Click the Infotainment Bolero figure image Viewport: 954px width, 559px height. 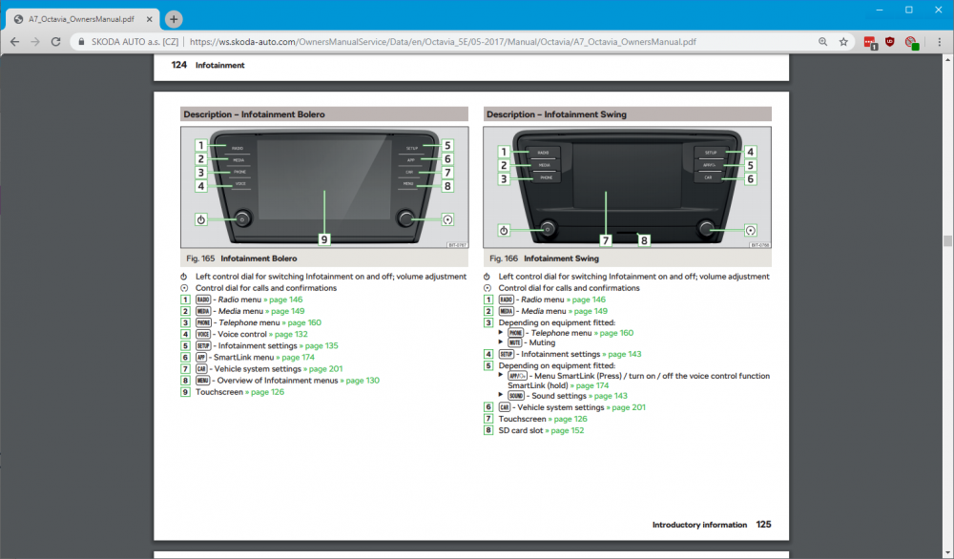pyautogui.click(x=324, y=187)
